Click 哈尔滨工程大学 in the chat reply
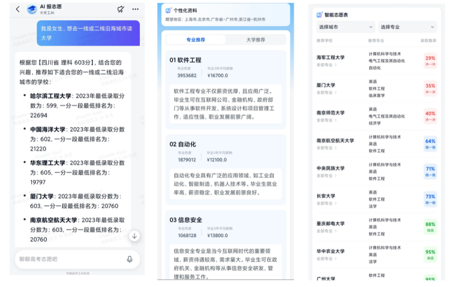 50,96
